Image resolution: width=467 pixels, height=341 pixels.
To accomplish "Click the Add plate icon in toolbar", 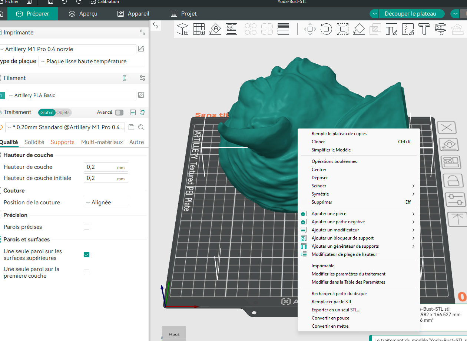I will pyautogui.click(x=199, y=29).
